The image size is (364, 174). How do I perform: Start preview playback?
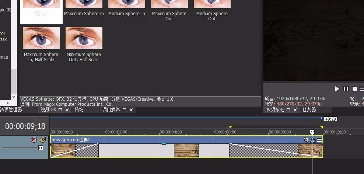click(x=337, y=89)
